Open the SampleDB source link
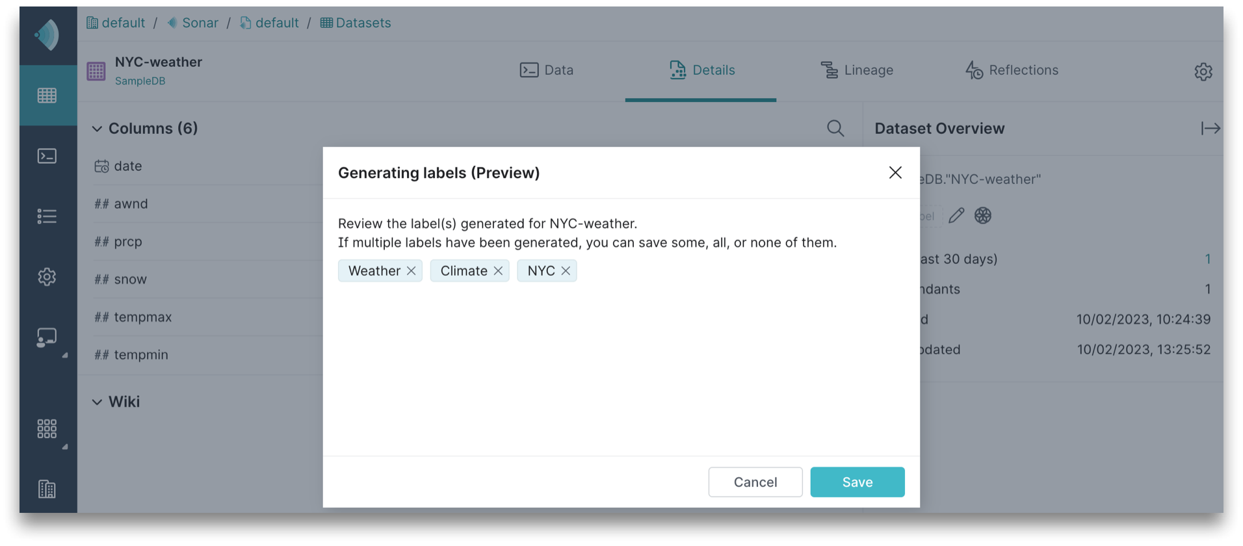Viewport: 1243px width, 546px height. click(x=140, y=81)
